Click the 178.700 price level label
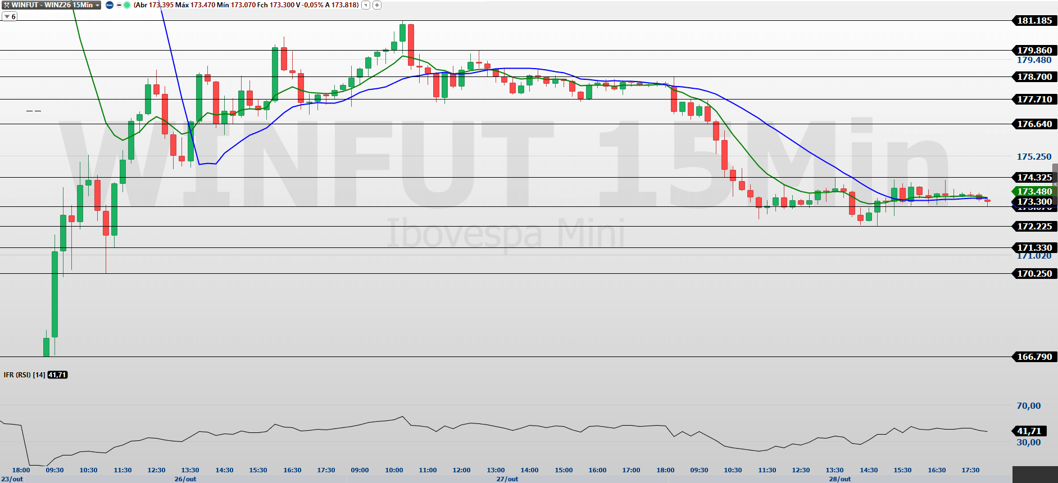 click(x=1034, y=77)
